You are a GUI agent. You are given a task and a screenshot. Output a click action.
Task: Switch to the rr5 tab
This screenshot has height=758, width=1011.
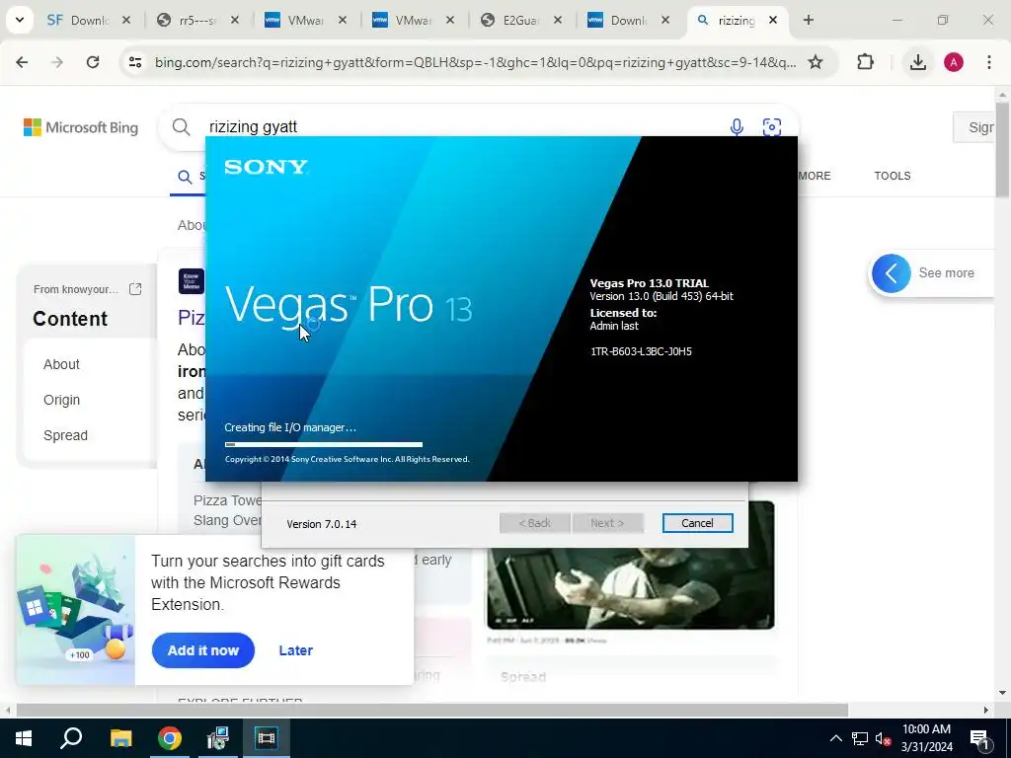[196, 20]
